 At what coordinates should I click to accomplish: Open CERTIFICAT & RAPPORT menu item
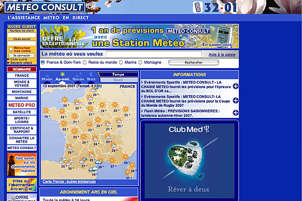click(x=22, y=130)
